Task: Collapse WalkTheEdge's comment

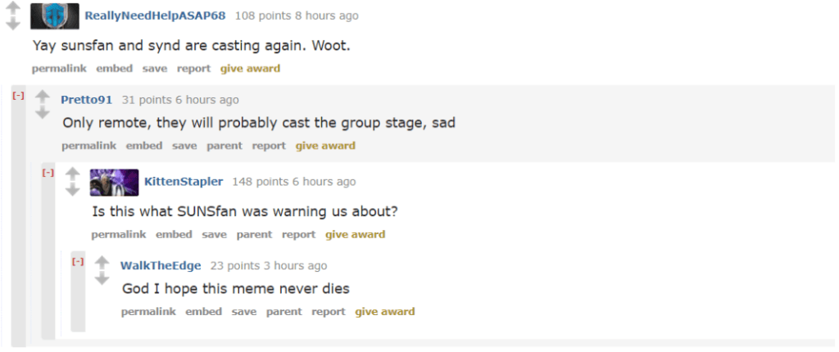Action: (78, 262)
